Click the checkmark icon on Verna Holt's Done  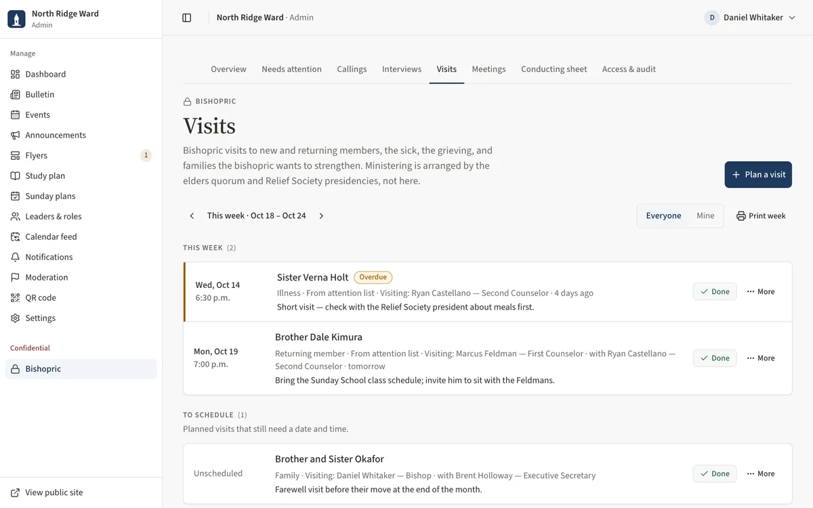705,292
